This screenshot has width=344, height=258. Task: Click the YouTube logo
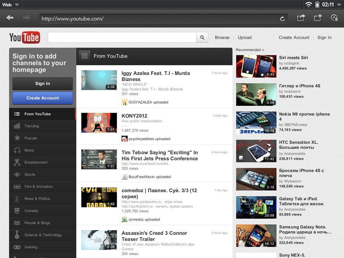coord(24,37)
